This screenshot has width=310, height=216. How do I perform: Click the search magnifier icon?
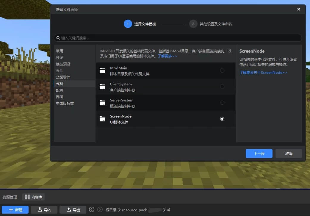point(58,38)
